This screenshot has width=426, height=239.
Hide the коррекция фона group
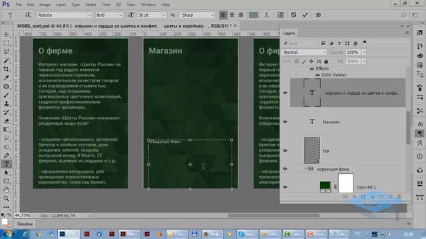click(x=285, y=169)
